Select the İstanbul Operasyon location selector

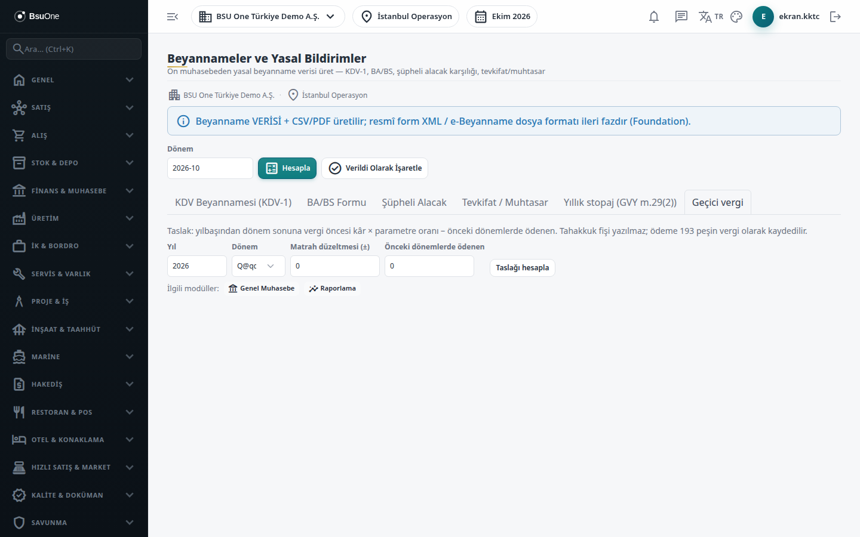pyautogui.click(x=406, y=17)
